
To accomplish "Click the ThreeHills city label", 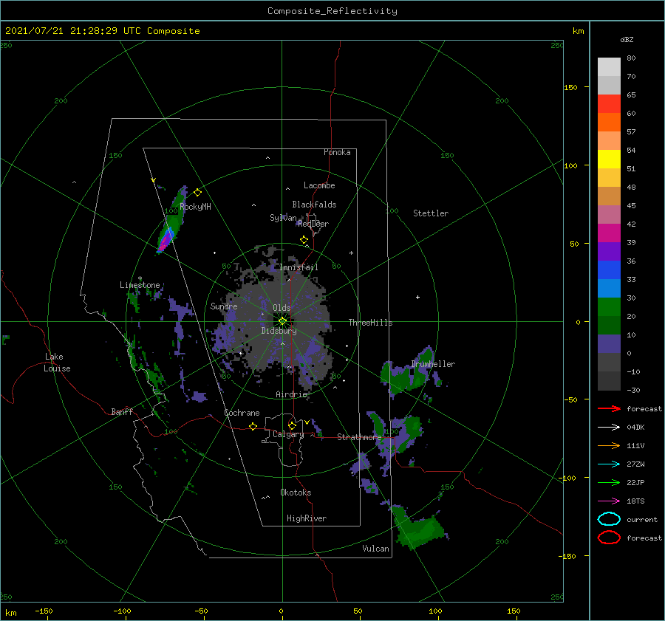I will 370,323.
